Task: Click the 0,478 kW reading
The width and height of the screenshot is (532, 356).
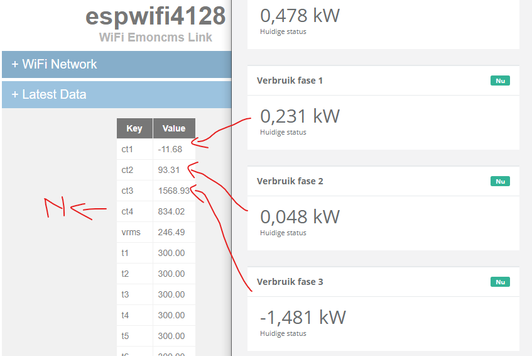Action: [x=300, y=16]
